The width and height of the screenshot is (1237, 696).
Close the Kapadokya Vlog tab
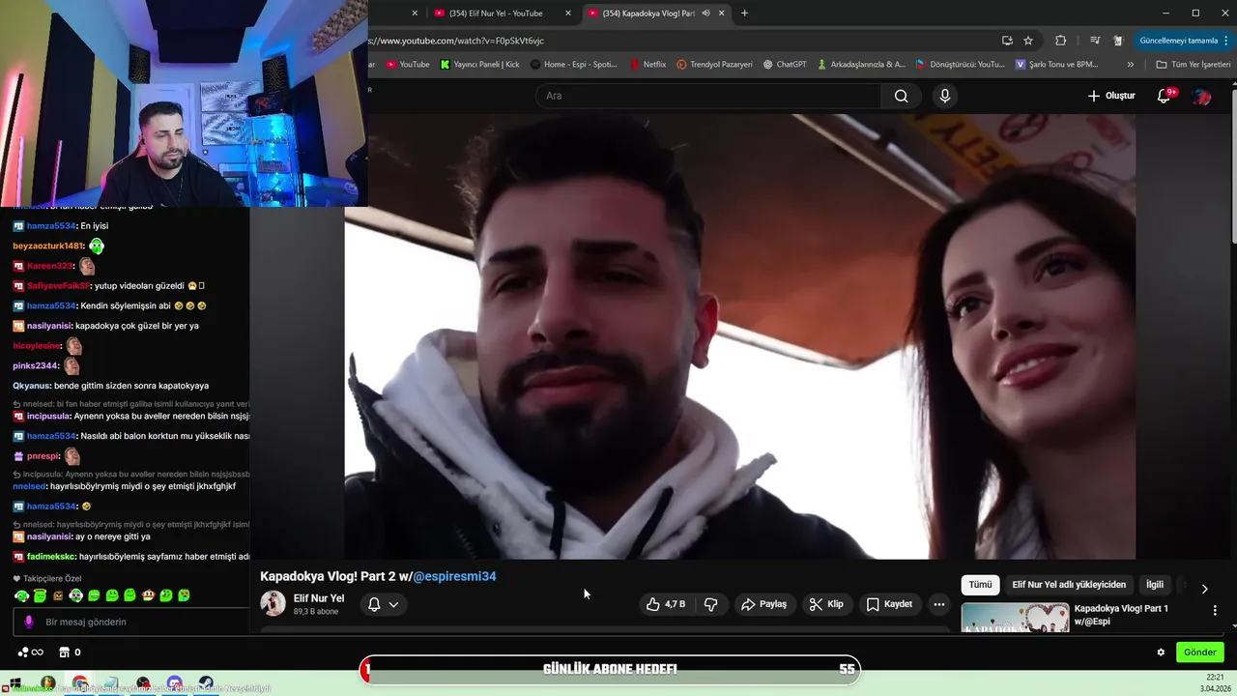click(x=721, y=14)
